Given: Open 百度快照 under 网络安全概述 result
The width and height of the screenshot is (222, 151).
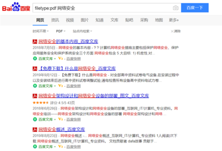Looking at the screenshot, I should [74, 147].
